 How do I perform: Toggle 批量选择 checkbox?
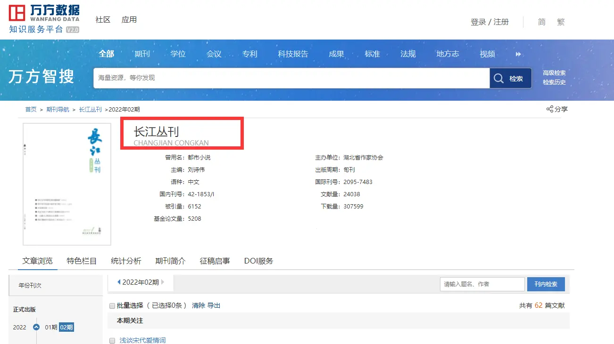(112, 305)
